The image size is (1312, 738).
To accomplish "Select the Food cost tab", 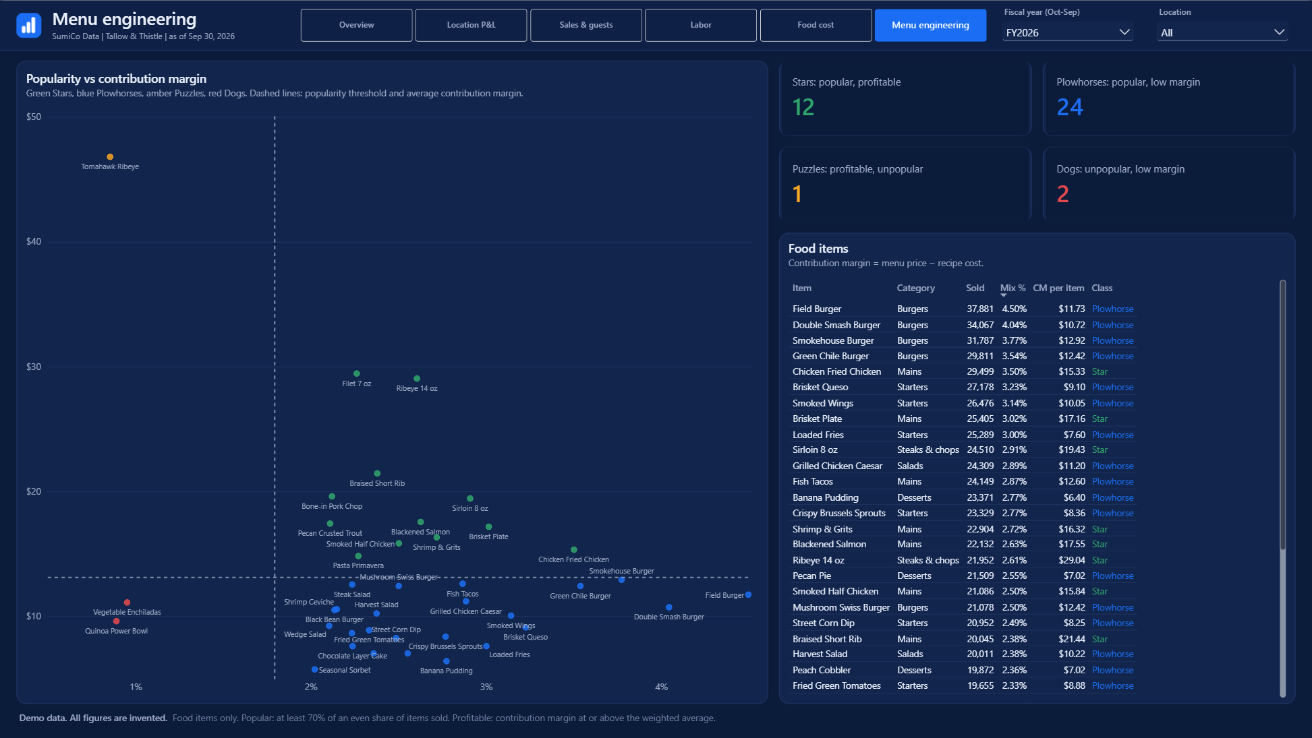I will pos(816,25).
